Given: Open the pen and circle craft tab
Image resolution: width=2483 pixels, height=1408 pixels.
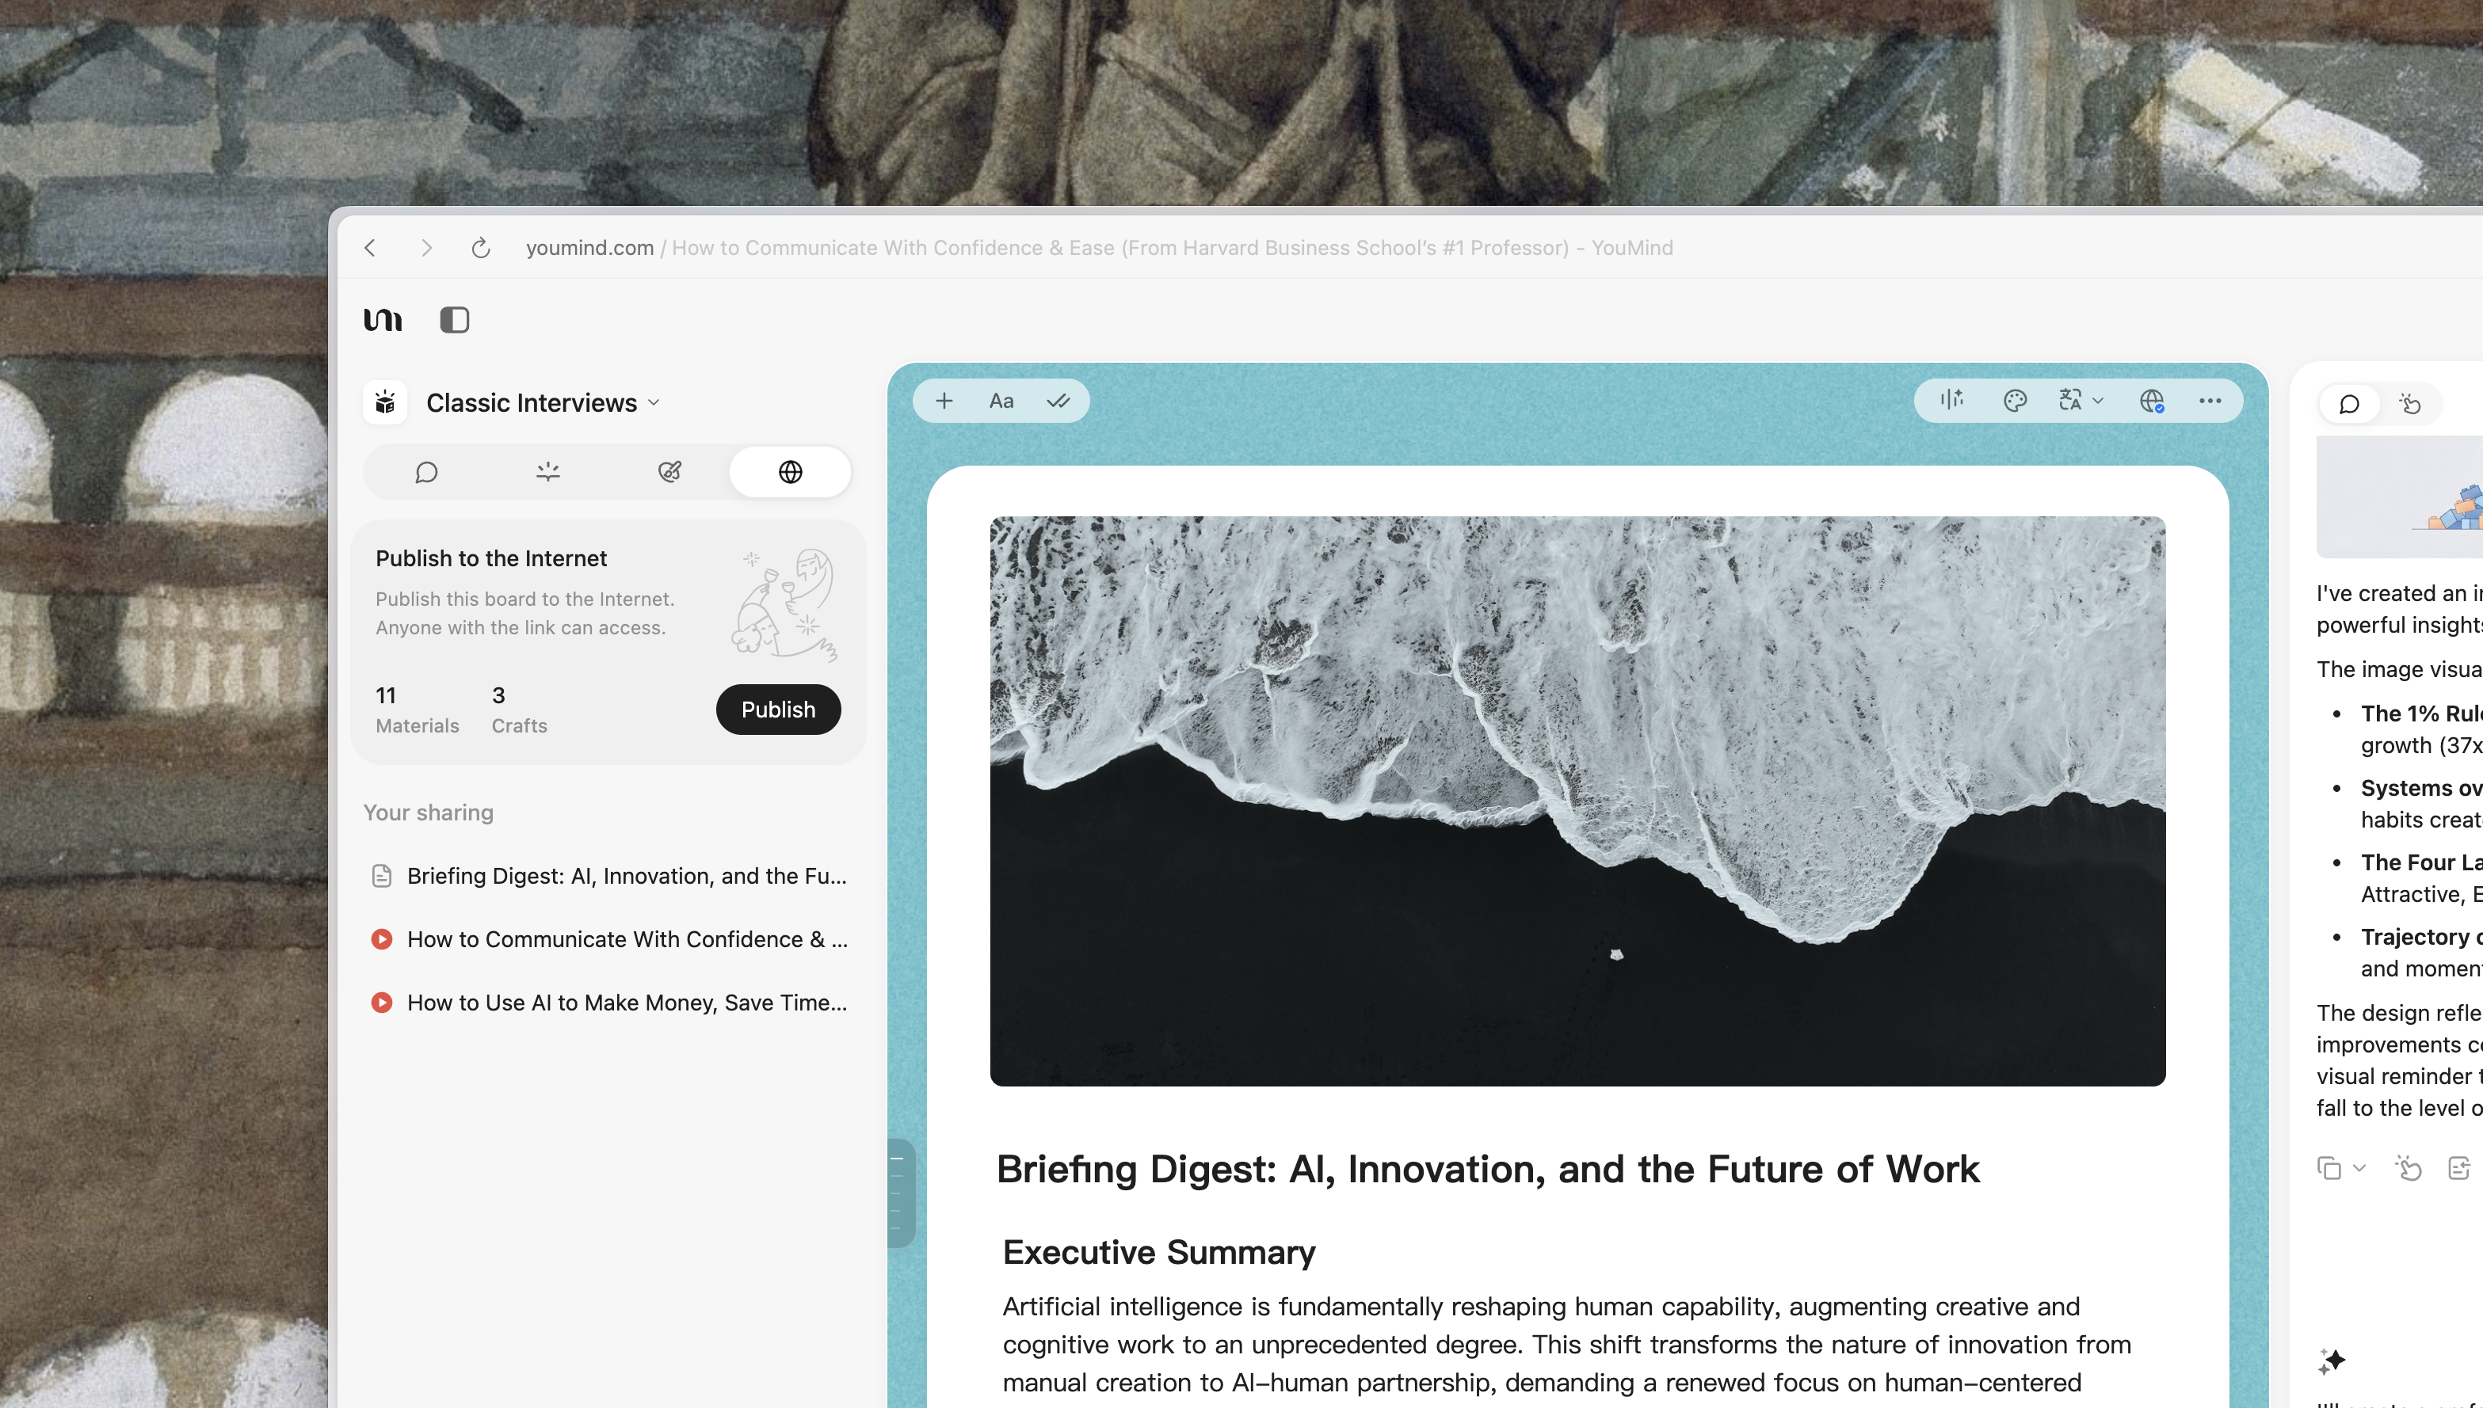Looking at the screenshot, I should 669,472.
